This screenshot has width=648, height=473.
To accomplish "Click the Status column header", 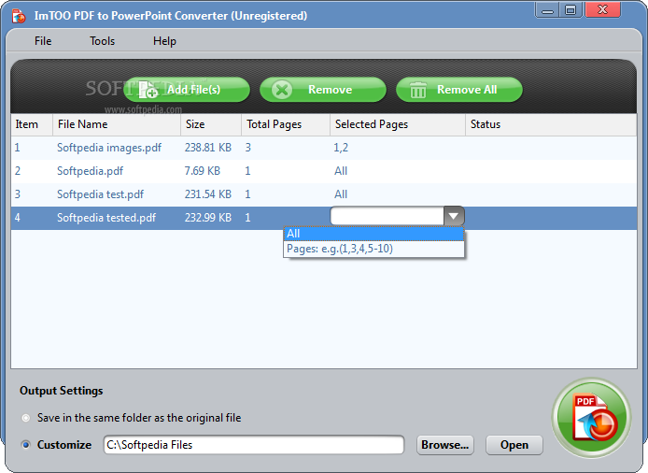I will pos(551,124).
